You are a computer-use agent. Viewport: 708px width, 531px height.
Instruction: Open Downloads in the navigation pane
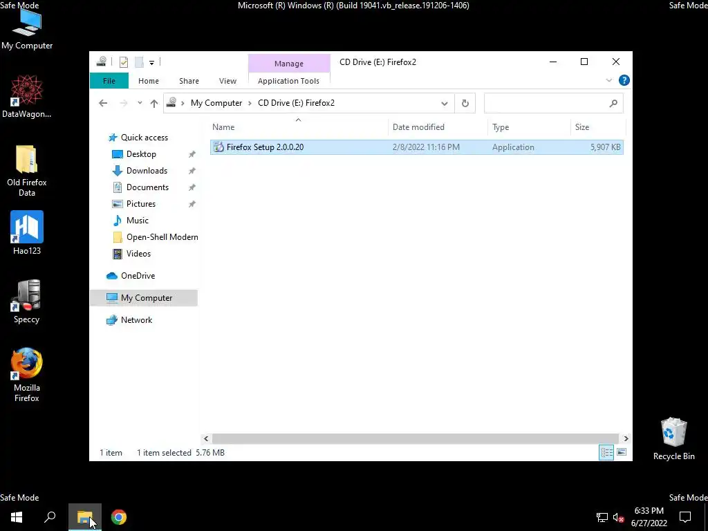coord(147,171)
